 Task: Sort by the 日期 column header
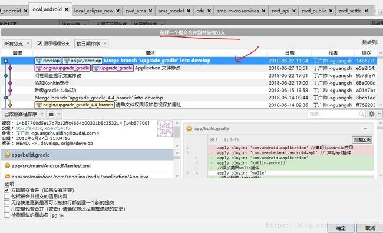[289, 53]
